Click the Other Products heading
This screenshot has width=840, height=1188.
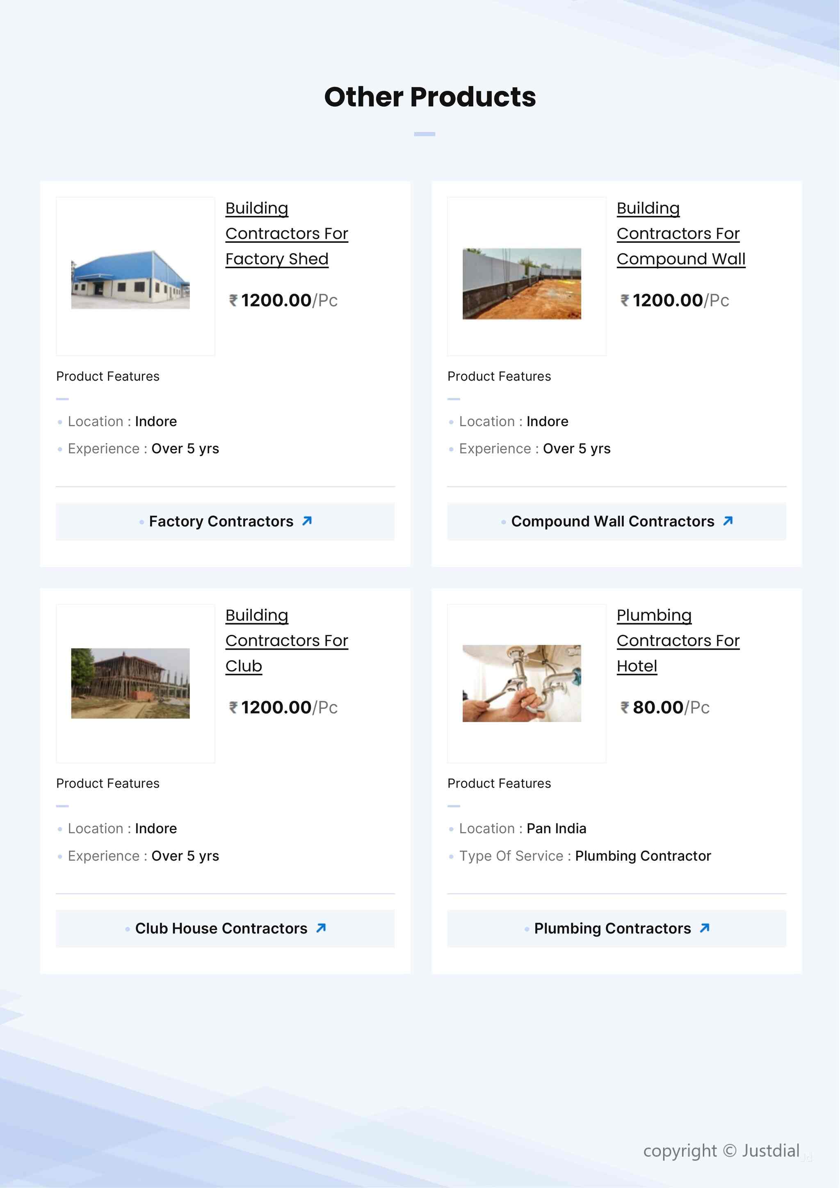pyautogui.click(x=430, y=97)
